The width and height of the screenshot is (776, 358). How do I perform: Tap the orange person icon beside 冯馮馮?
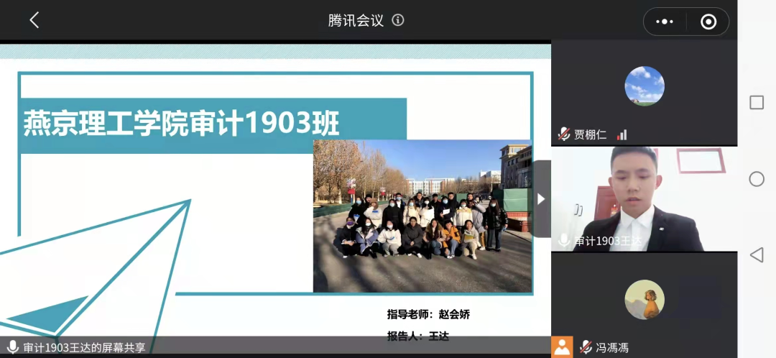tap(563, 347)
